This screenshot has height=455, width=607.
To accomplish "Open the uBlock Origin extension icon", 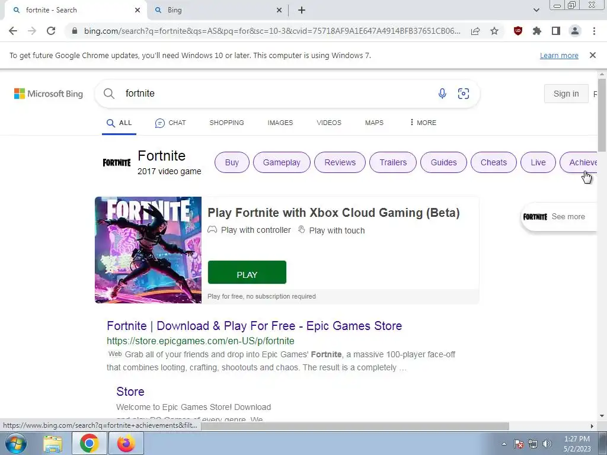I will point(518,31).
